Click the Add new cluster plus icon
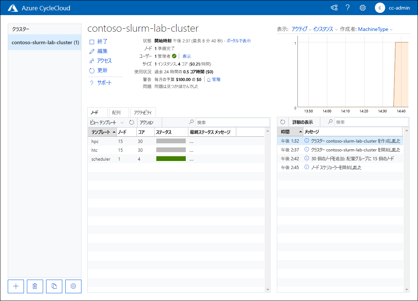 15,286
